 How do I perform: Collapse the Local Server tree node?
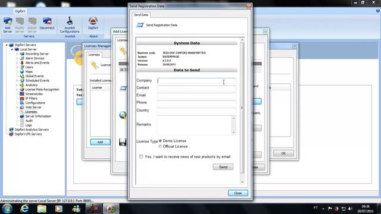12,49
